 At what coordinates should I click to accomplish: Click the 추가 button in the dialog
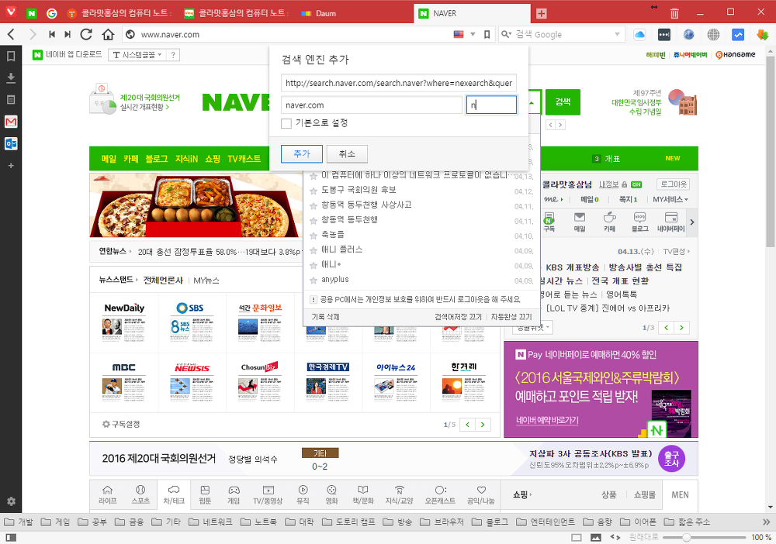click(302, 154)
